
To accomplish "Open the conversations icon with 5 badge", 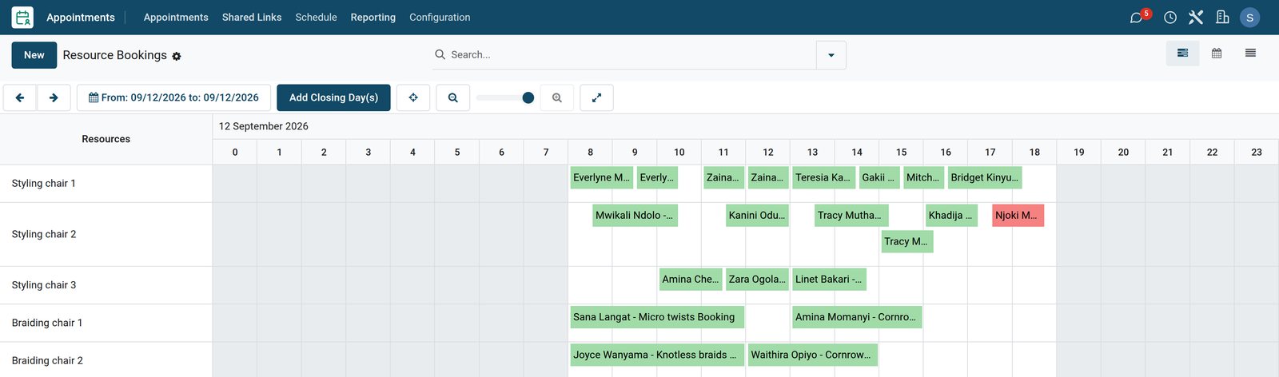I will coord(1138,17).
